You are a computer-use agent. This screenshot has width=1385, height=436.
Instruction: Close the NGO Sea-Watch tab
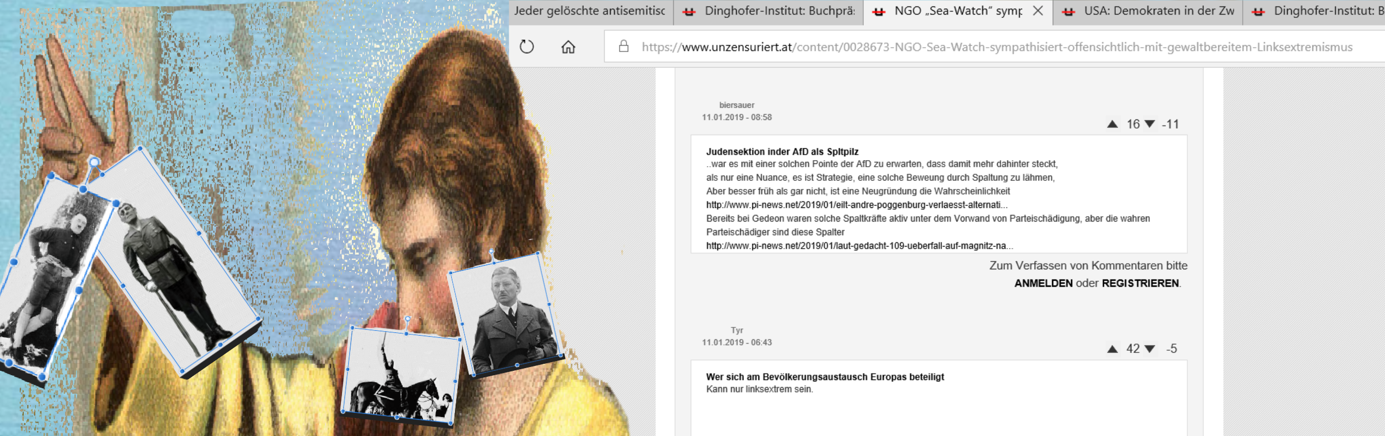(x=1038, y=11)
